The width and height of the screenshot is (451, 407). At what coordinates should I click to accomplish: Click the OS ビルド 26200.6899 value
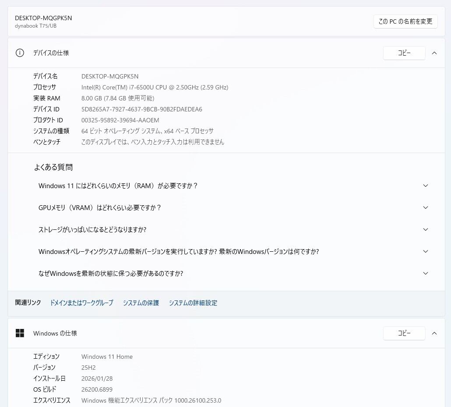(x=97, y=389)
